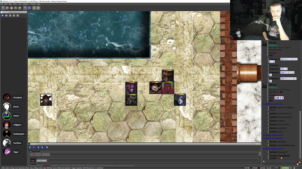
Task: Click the upper Halberd link in chat
Action: point(273,46)
